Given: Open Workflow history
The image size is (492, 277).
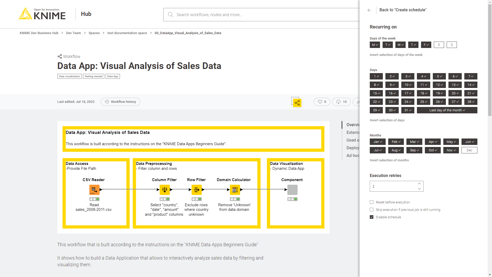Looking at the screenshot, I should (x=120, y=102).
